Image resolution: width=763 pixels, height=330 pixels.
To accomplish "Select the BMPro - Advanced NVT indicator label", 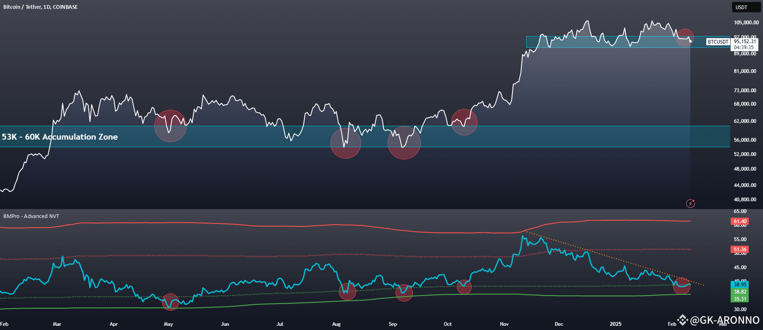I will click(x=31, y=216).
